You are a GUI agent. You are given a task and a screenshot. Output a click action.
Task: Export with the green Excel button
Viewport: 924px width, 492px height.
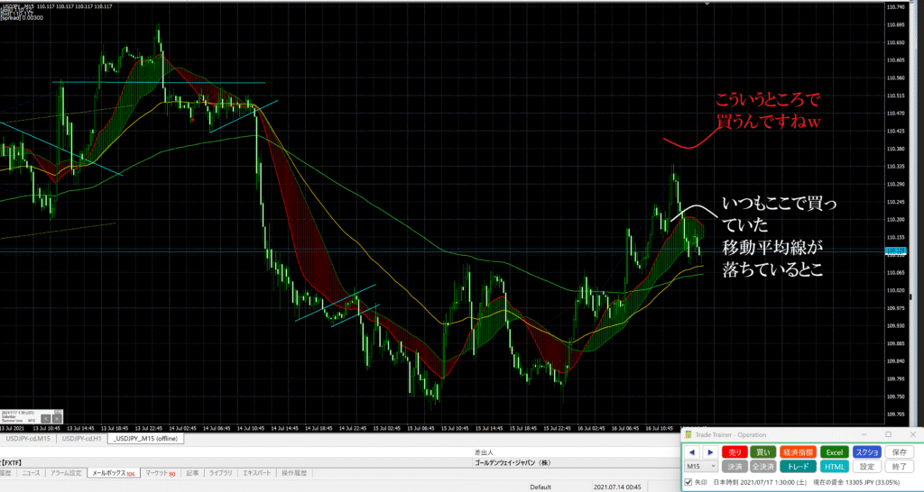click(834, 452)
